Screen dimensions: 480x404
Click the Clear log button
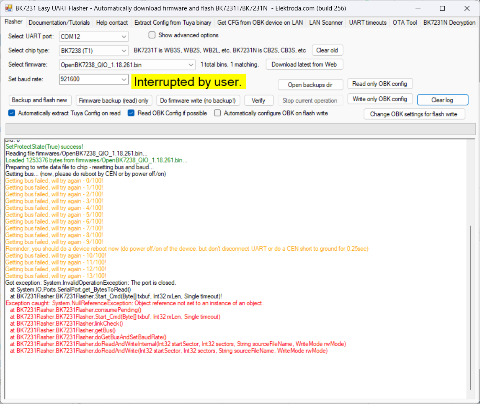pyautogui.click(x=442, y=100)
